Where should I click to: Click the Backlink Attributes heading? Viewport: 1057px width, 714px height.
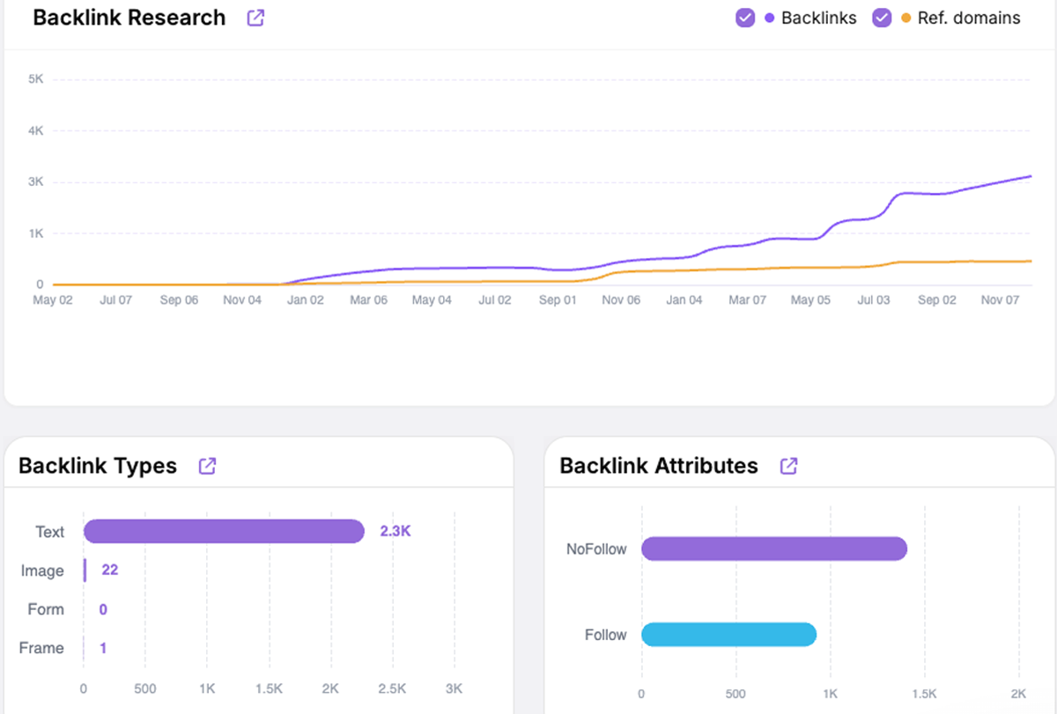(659, 466)
